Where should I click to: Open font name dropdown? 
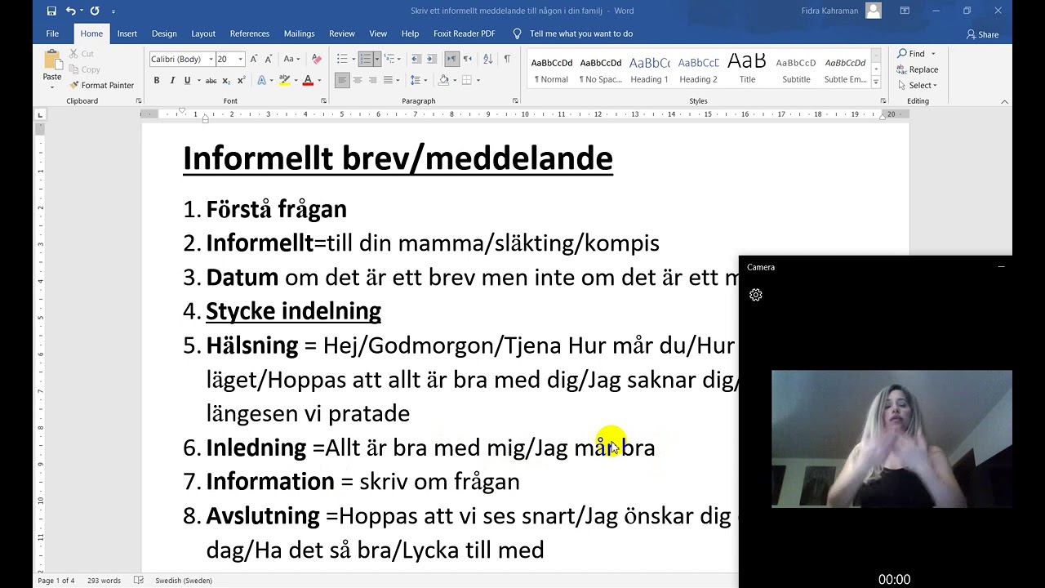(210, 59)
